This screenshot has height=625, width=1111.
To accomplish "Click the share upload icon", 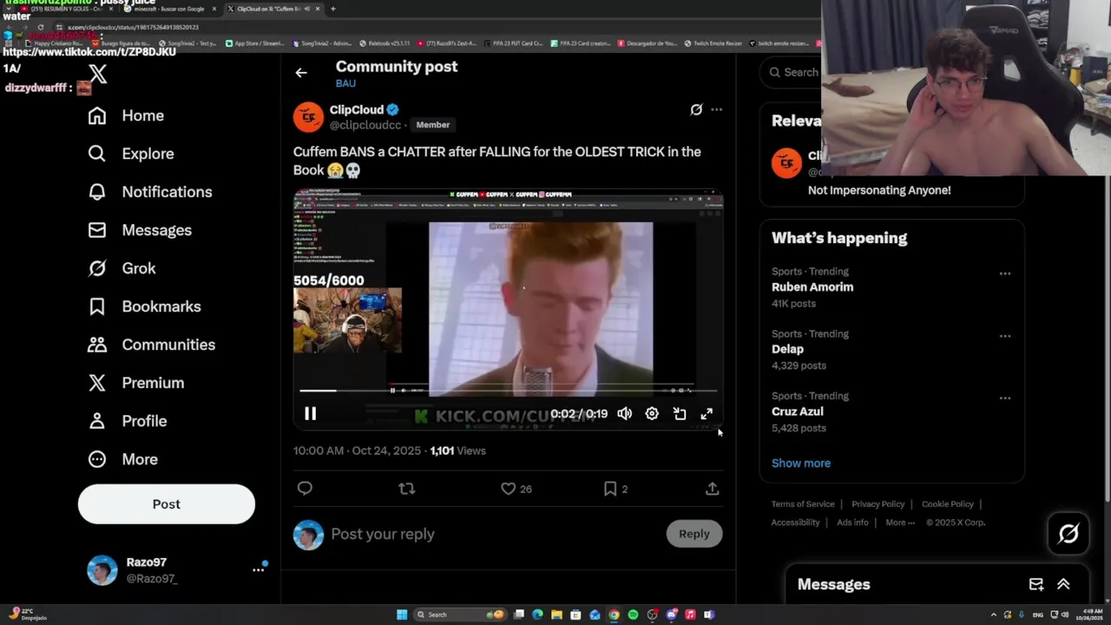I will click(x=712, y=489).
